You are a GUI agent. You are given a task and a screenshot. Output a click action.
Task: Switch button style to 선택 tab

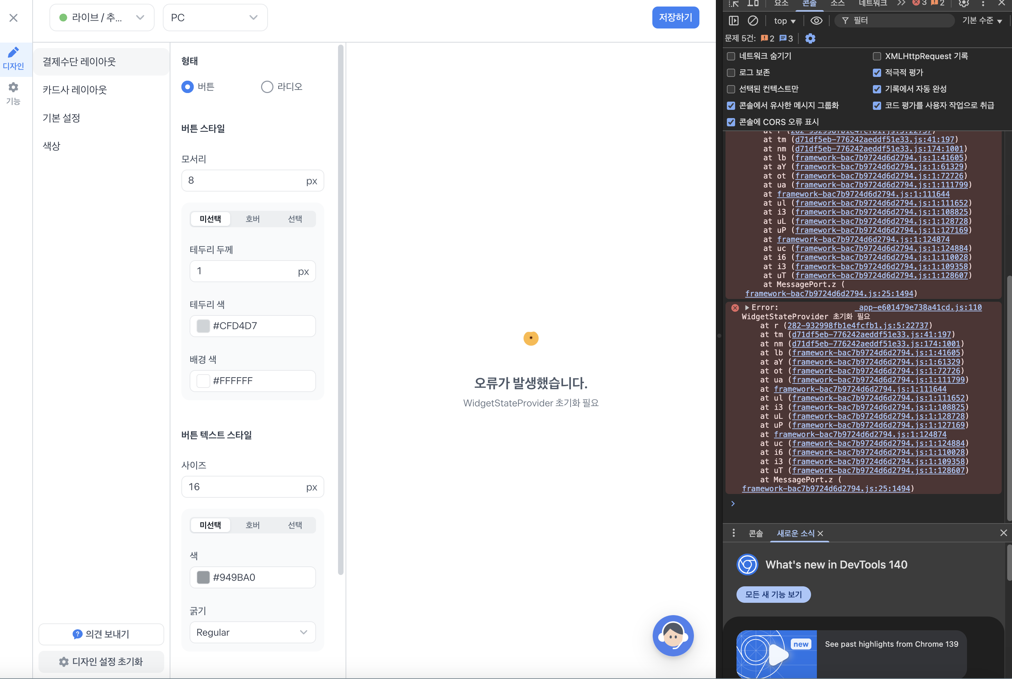pos(295,219)
